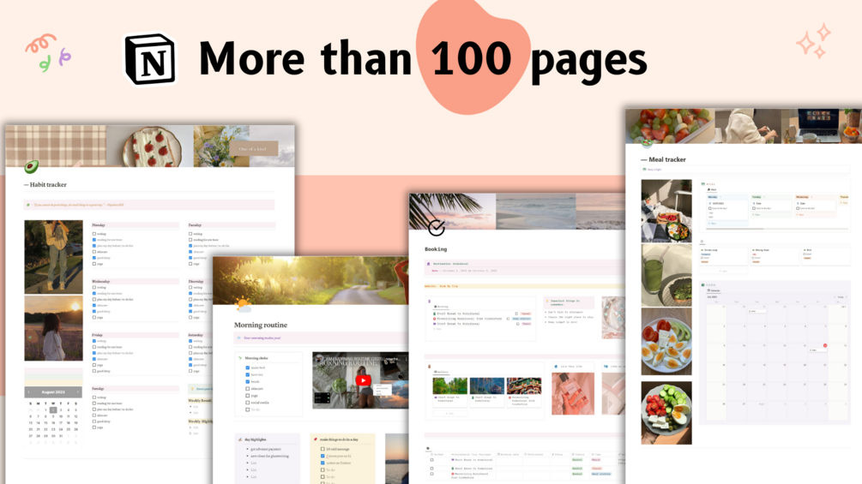This screenshot has height=484, width=862.
Task: Click Today button in Meal tracker calendar
Action: pos(840,297)
